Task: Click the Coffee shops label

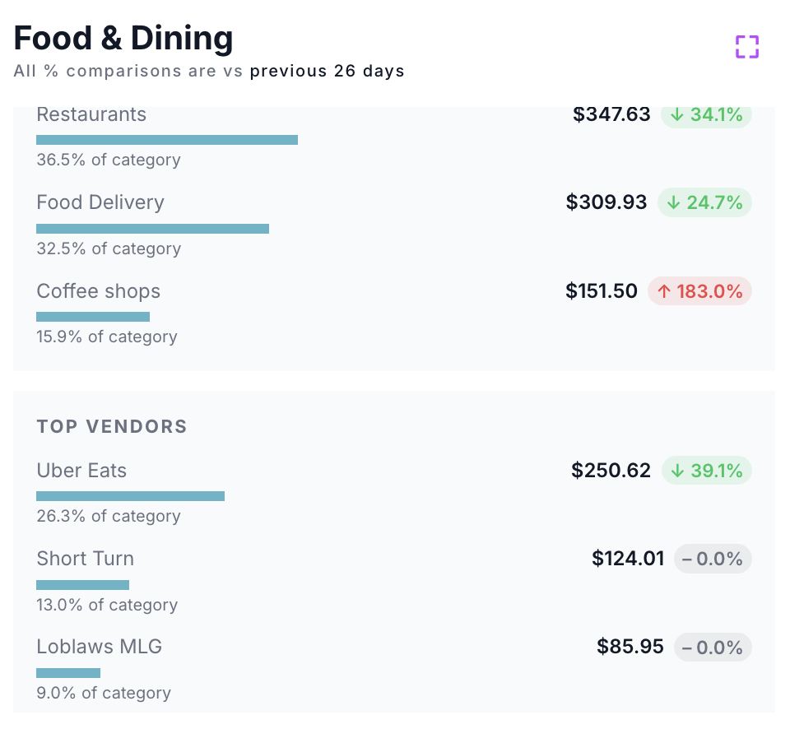Action: coord(98,291)
